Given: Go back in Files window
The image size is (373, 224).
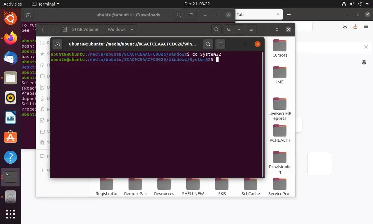Looking at the screenshot, I should point(43,29).
